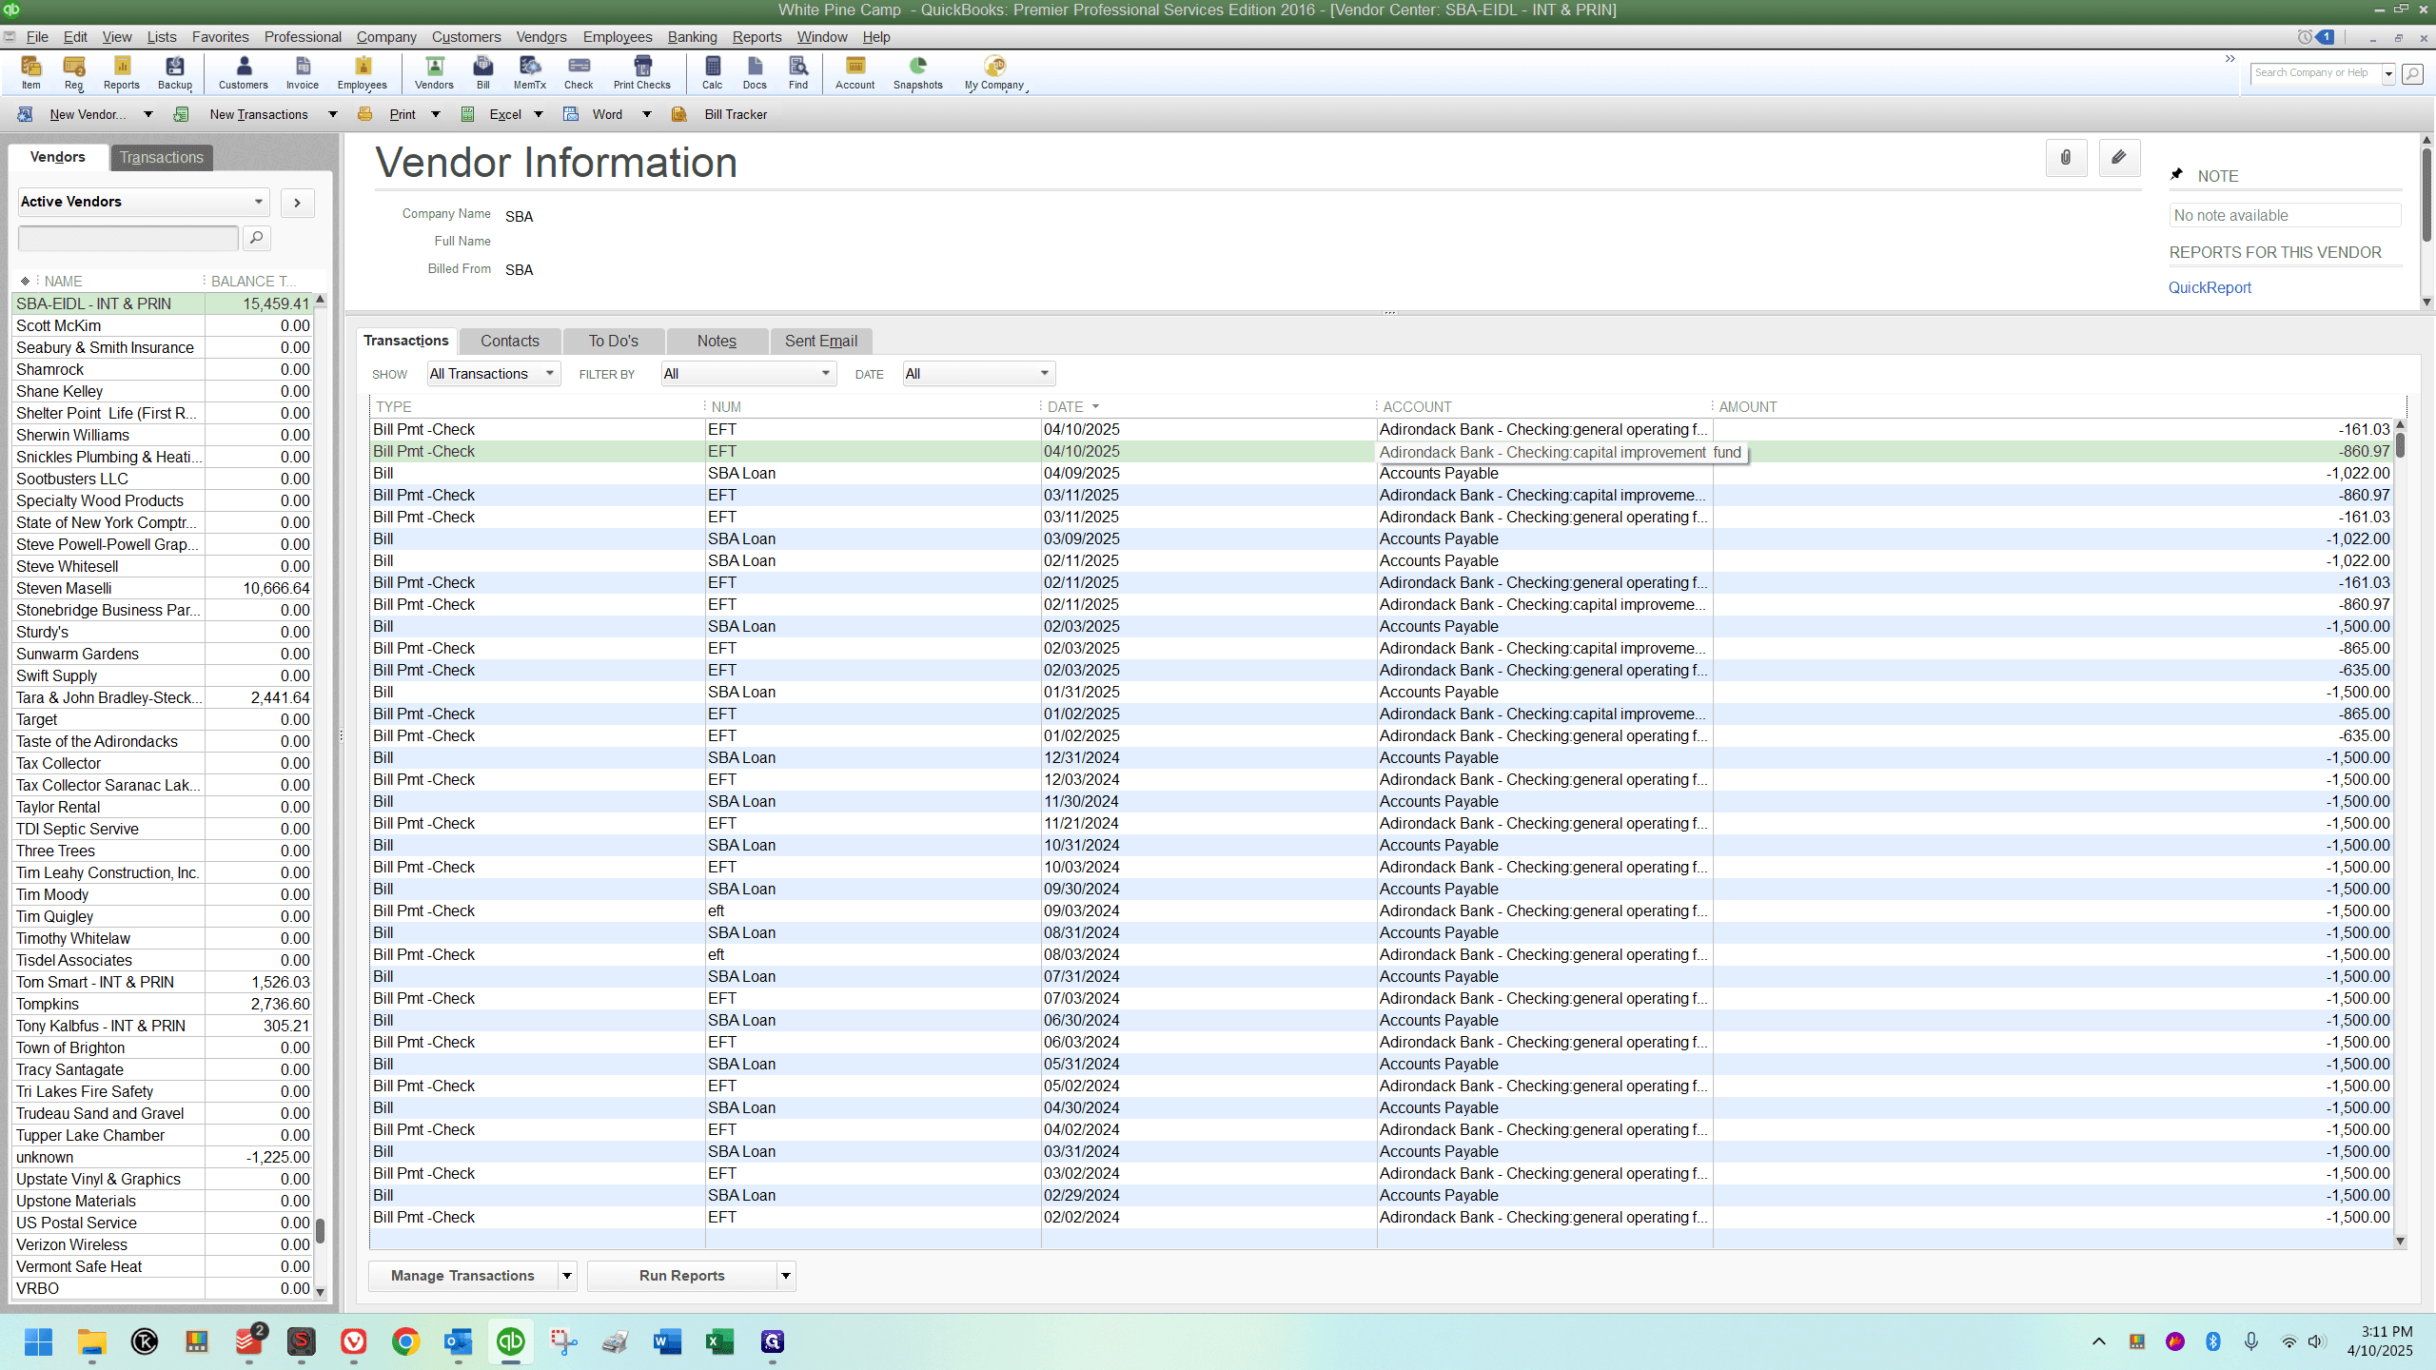Viewport: 2436px width, 1370px height.
Task: Click the vendor search magnifier button
Action: click(x=256, y=238)
